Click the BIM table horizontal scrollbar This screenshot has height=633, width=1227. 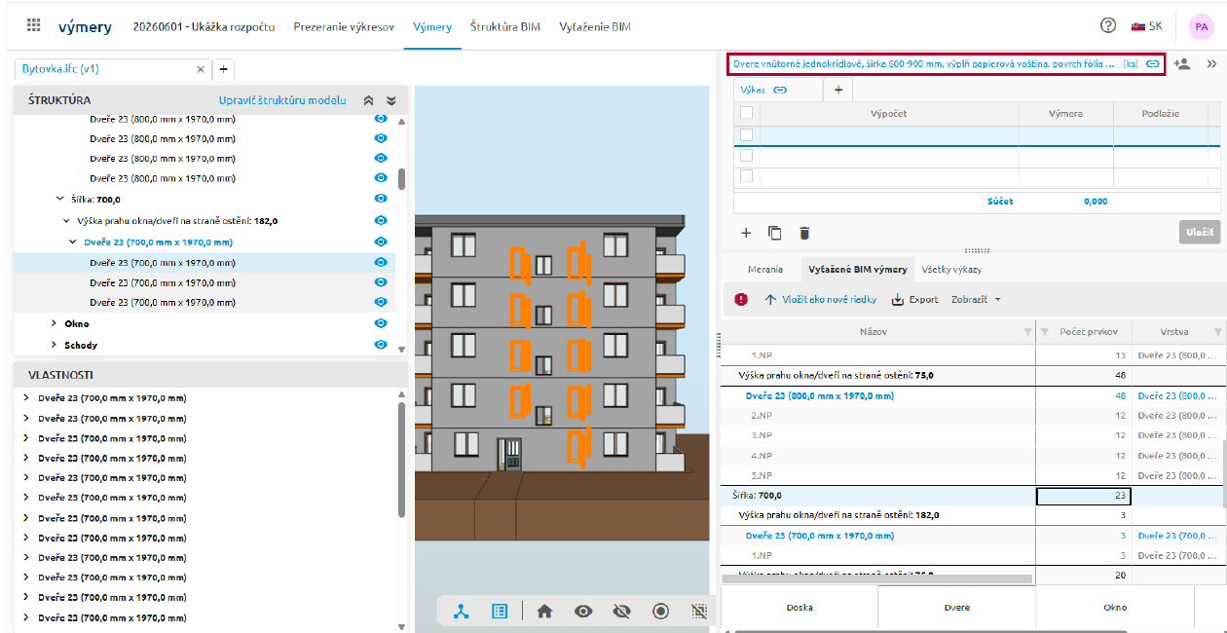pos(876,578)
